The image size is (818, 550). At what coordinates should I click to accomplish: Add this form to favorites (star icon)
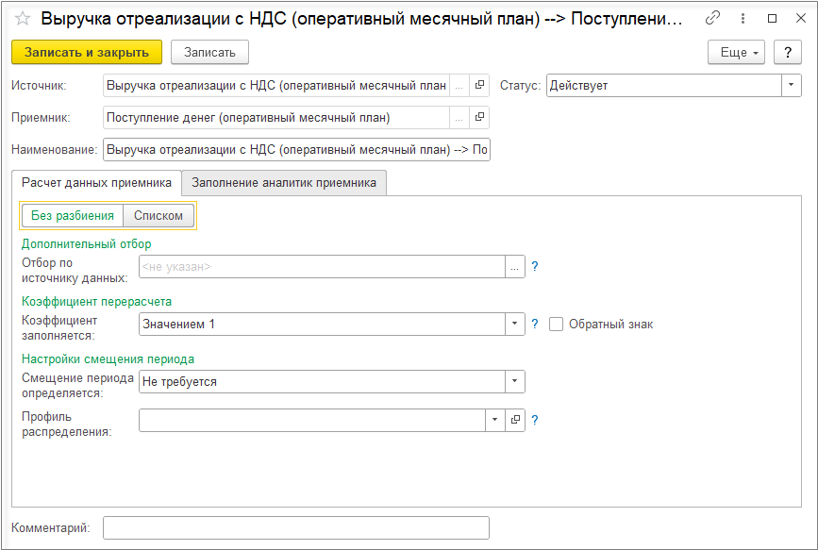[24, 19]
